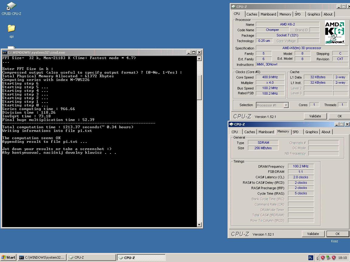The width and height of the screenshot is (350, 262).
Task: Click Validate in the Memory CPU-Z window
Action: (313, 234)
